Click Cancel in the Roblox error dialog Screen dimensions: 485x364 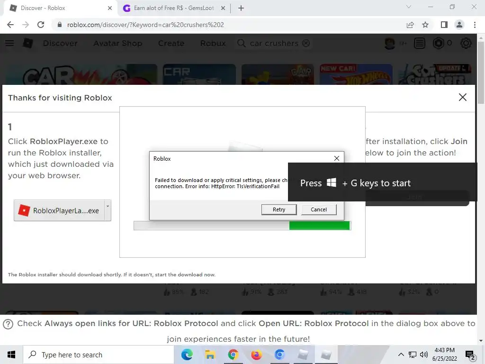click(x=319, y=209)
